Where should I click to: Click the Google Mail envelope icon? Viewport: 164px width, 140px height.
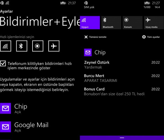[6, 127]
